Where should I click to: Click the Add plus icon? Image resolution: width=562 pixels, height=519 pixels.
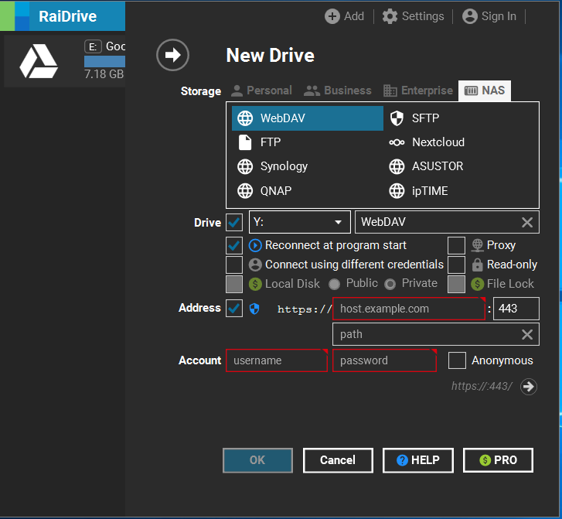[x=332, y=16]
